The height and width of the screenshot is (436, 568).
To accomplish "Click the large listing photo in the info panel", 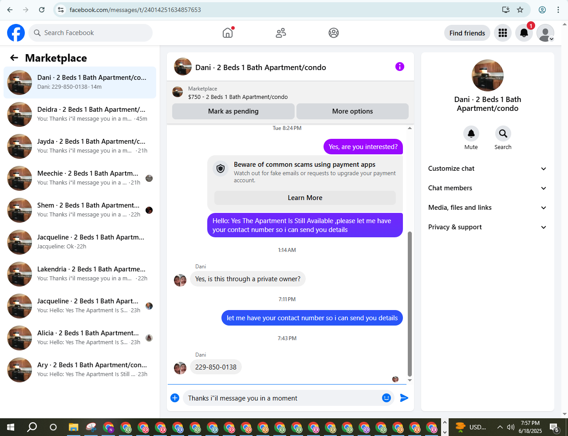I will tap(488, 75).
